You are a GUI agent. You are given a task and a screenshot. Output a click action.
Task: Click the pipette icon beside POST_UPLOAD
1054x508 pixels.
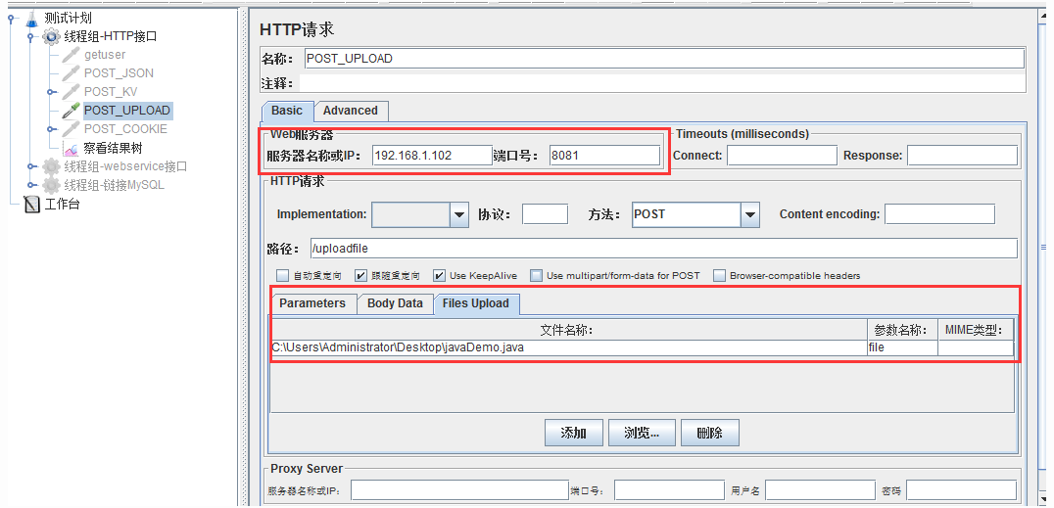[71, 111]
